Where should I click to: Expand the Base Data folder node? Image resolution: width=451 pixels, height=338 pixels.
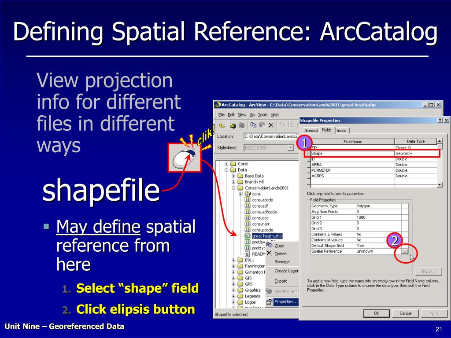(233, 176)
